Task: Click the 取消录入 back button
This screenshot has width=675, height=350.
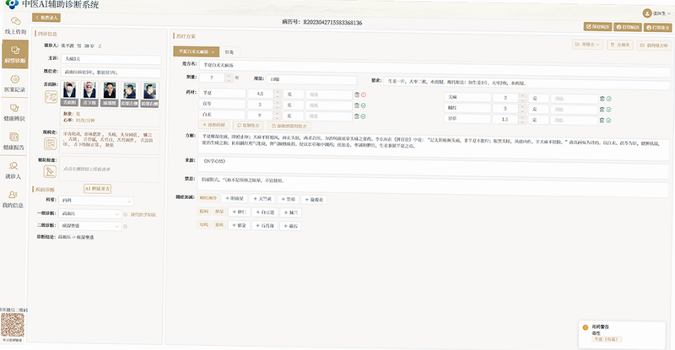Action: [x=46, y=18]
